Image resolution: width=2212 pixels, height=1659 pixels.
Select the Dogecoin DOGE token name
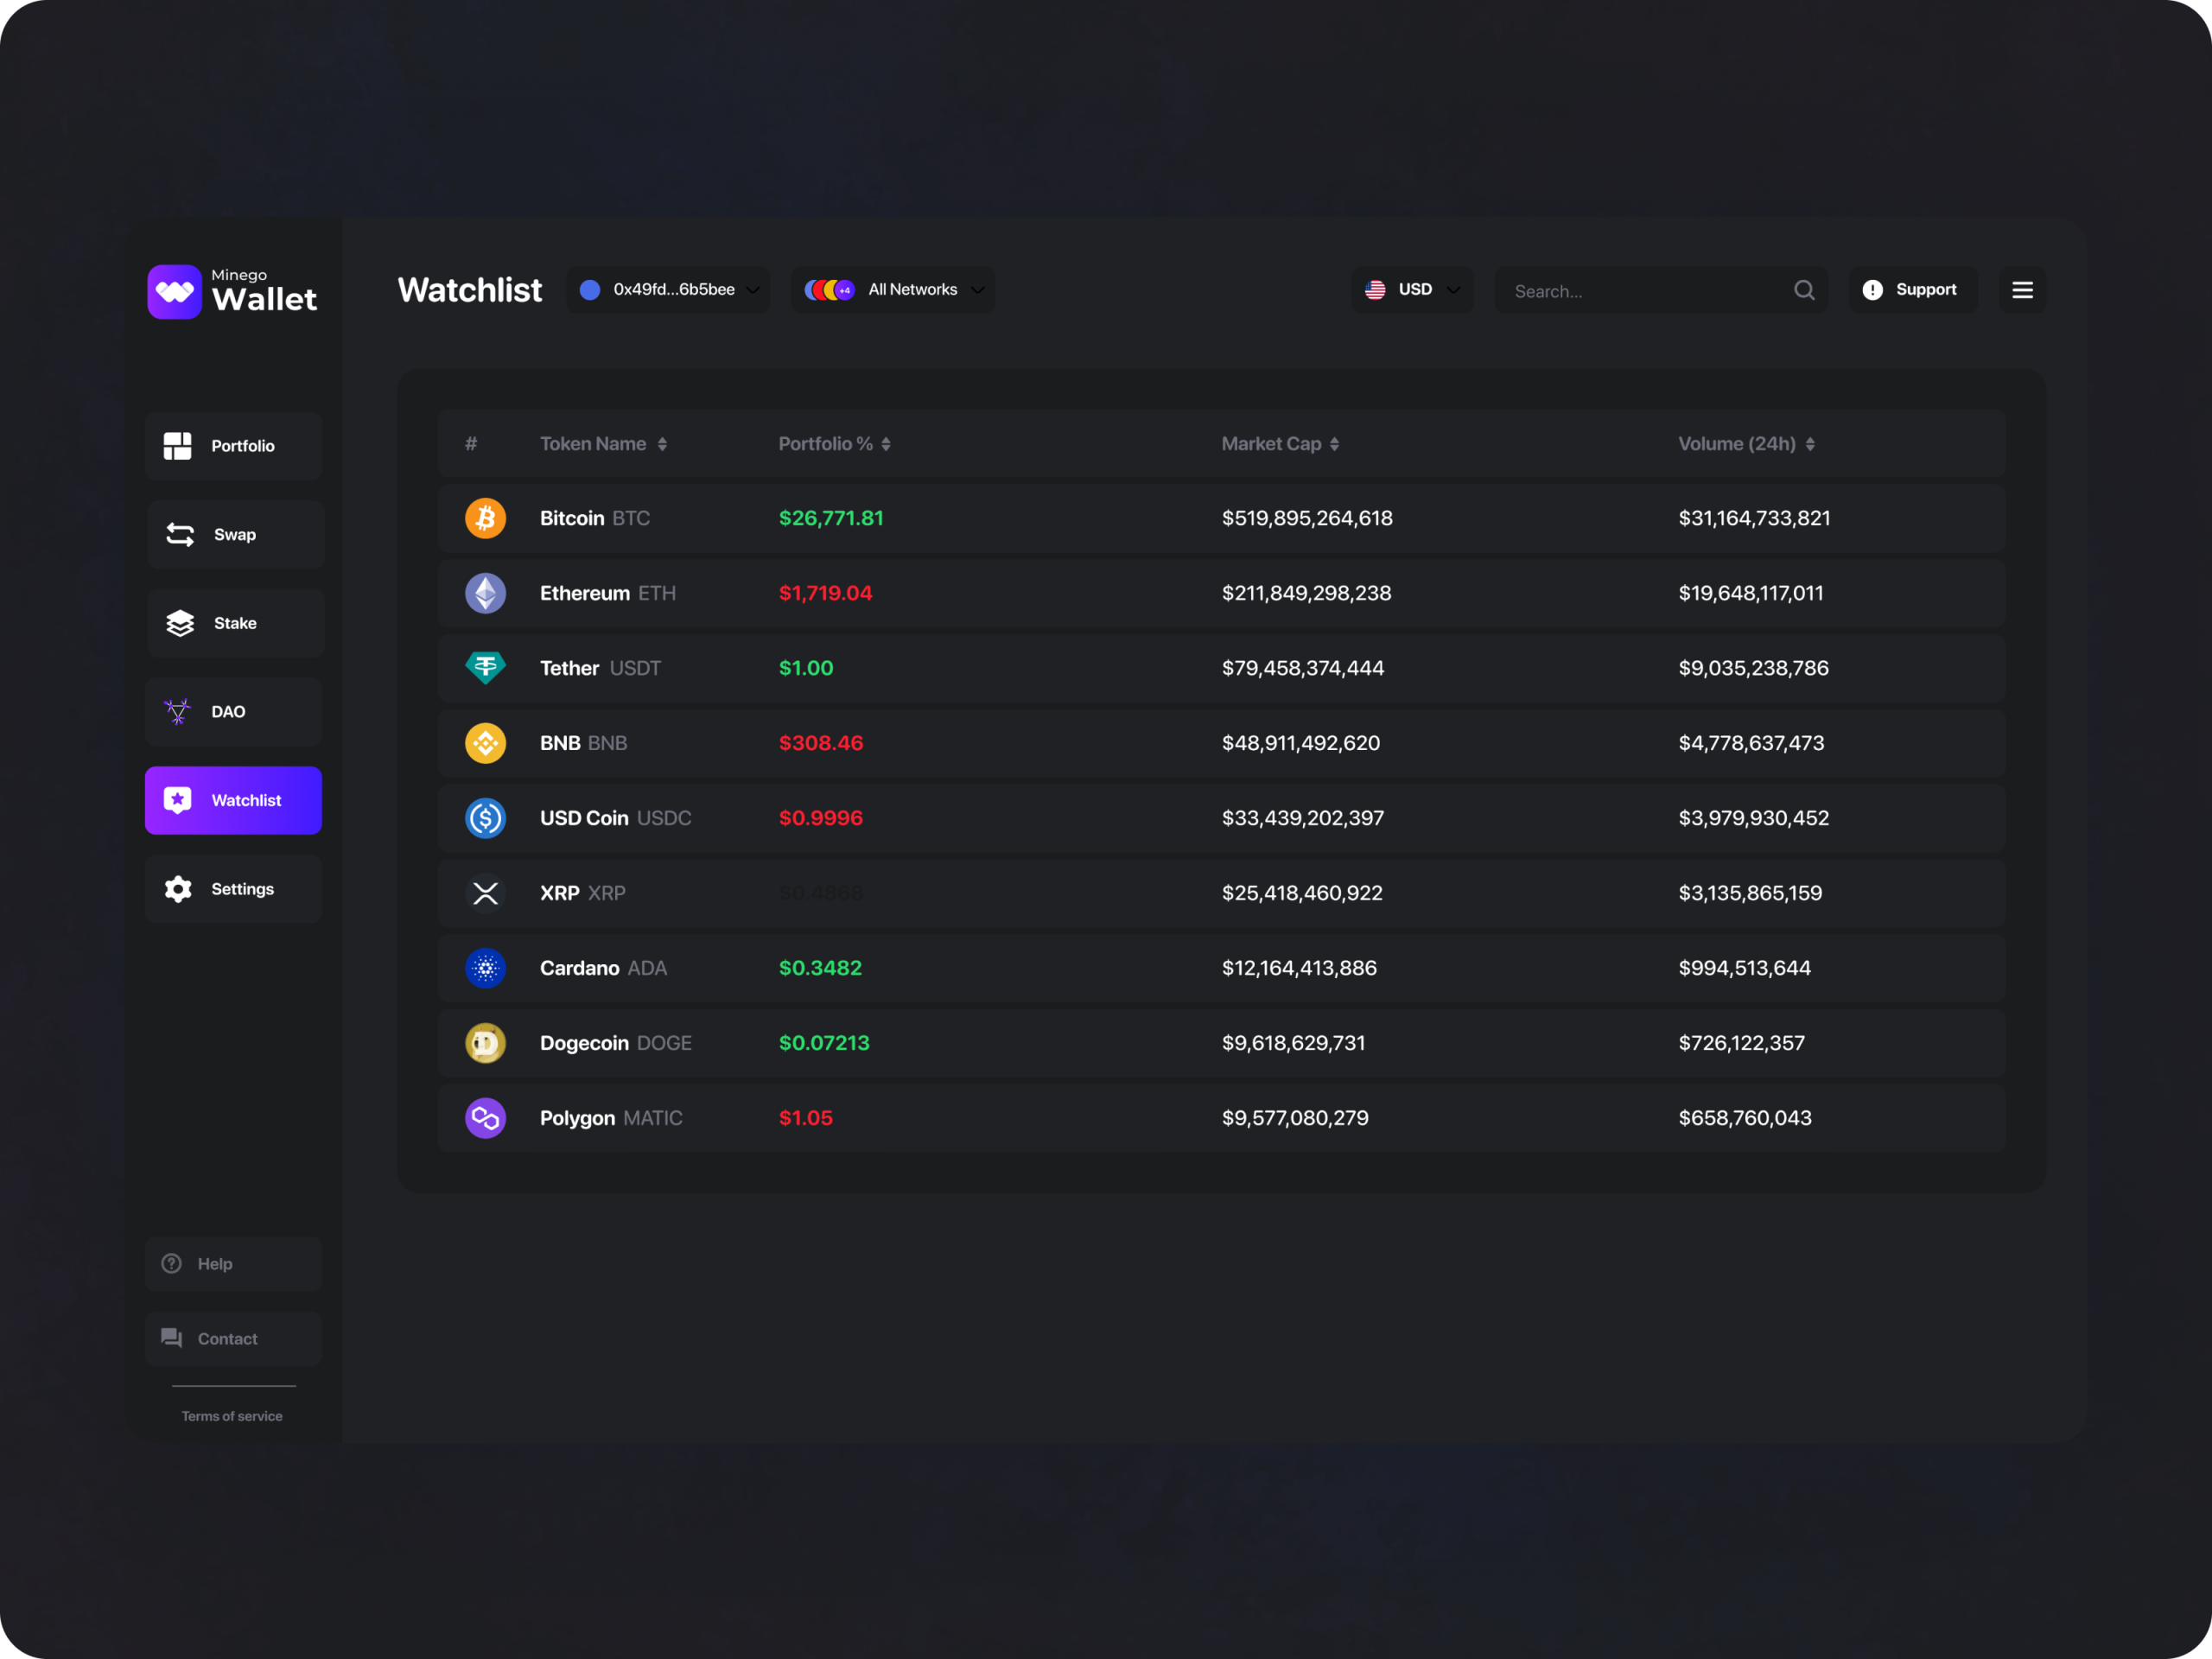(x=616, y=1043)
